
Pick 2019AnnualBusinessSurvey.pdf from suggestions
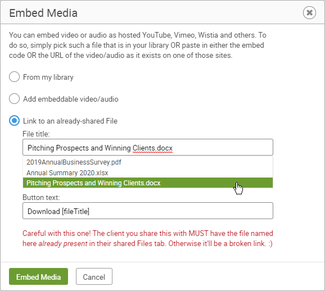point(148,162)
